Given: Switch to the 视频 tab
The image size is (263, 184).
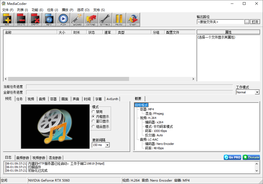Looking at the screenshot, I should tap(31, 99).
